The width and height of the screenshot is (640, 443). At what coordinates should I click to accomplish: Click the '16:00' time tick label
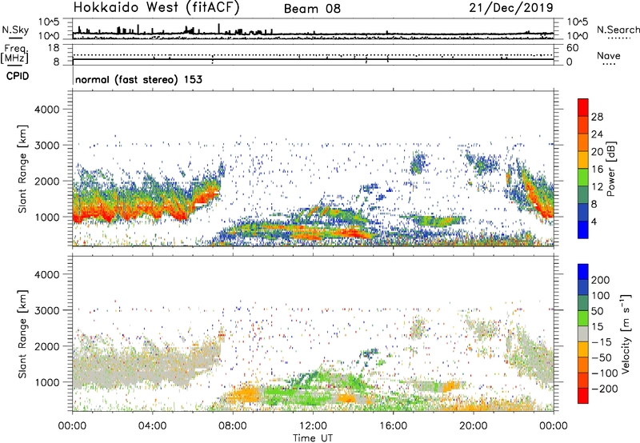pyautogui.click(x=393, y=426)
